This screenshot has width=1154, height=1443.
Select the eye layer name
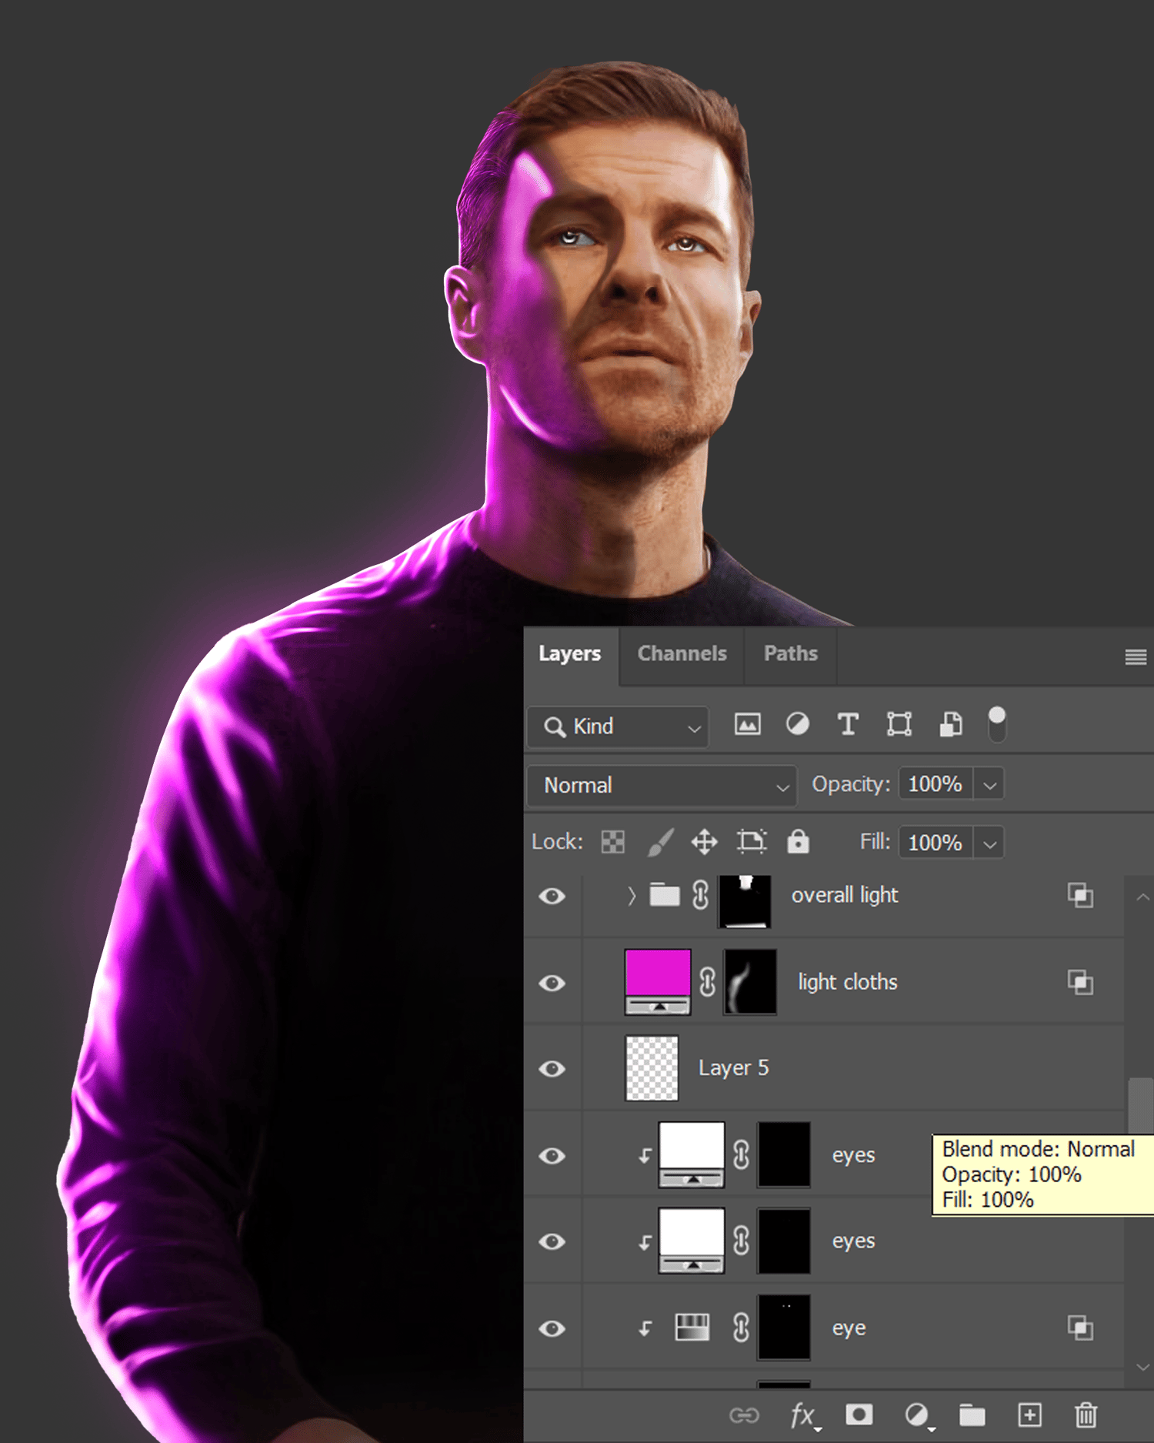click(849, 1328)
